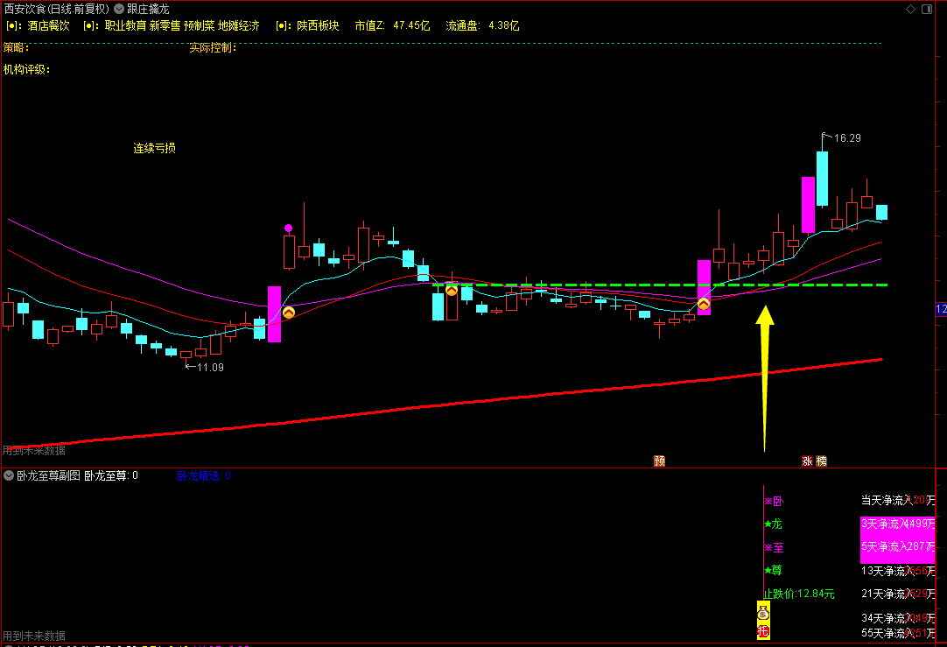Click the 16.29 high price label
The width and height of the screenshot is (947, 647).
coord(847,138)
